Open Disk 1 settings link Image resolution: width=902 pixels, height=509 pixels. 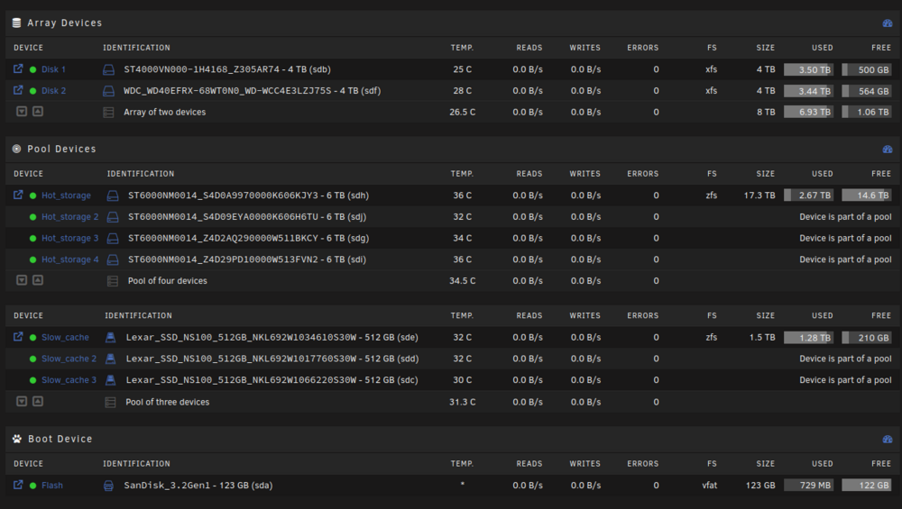53,69
